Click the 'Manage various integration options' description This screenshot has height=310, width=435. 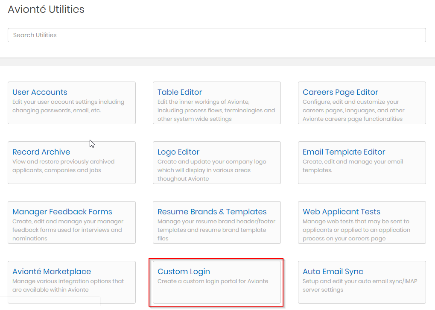[x=68, y=285]
